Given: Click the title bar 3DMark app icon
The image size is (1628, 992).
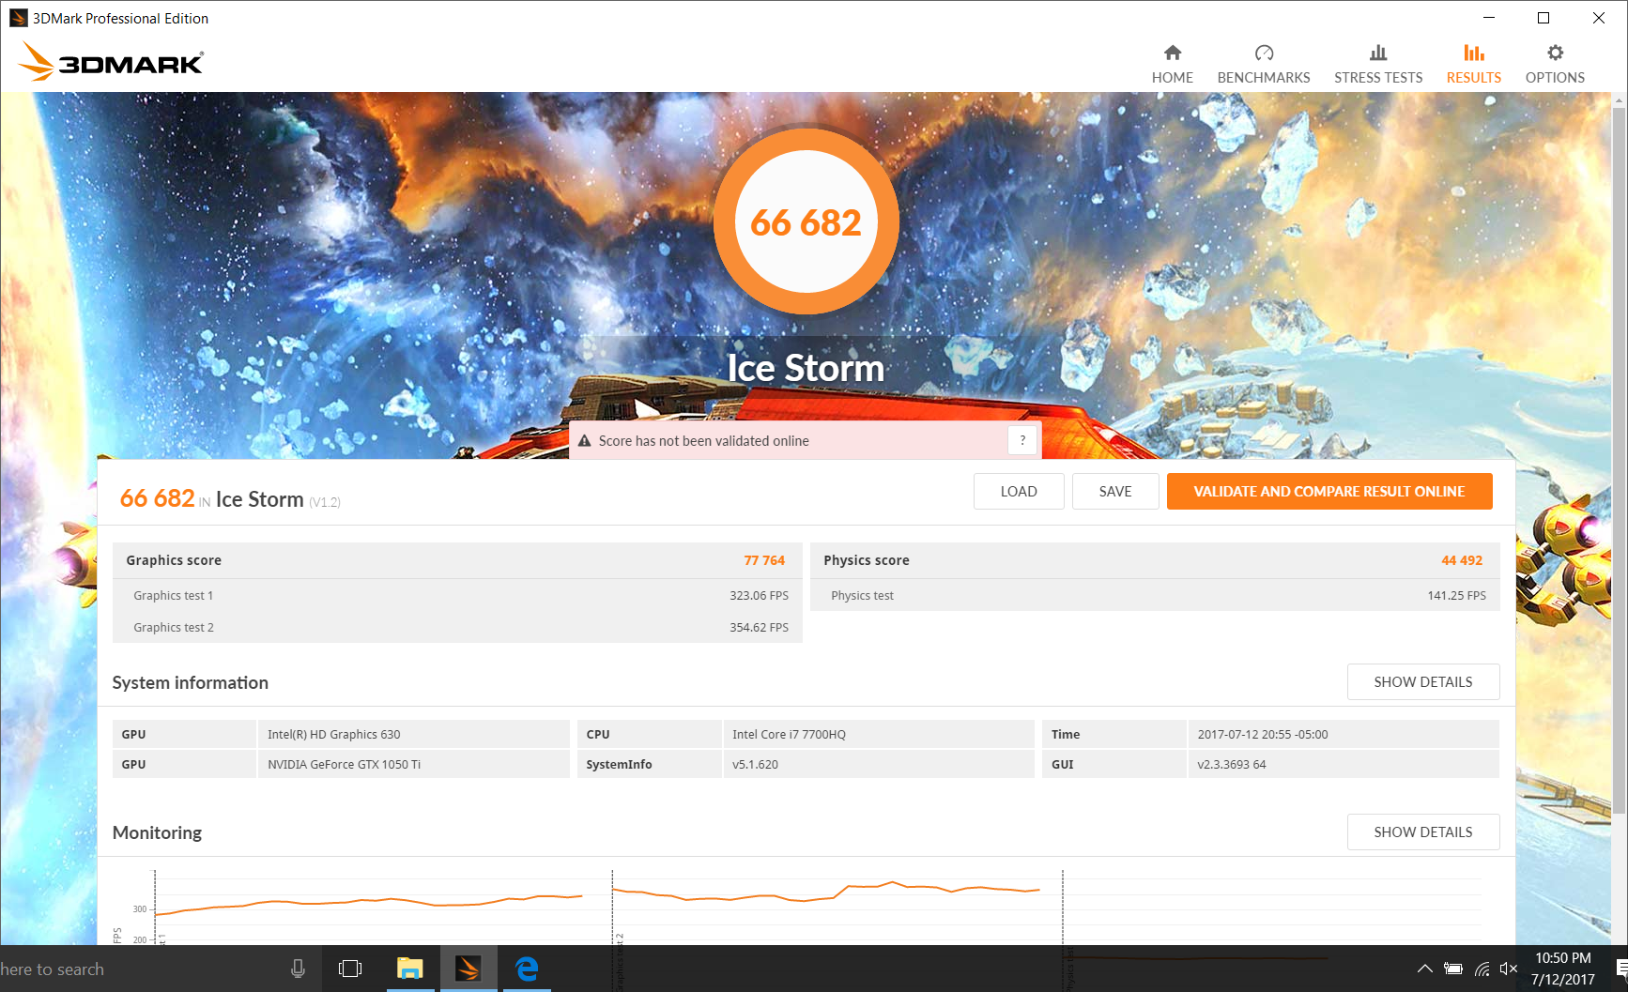Looking at the screenshot, I should pyautogui.click(x=18, y=18).
